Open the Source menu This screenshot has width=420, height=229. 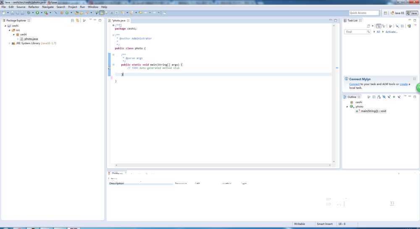pos(21,7)
